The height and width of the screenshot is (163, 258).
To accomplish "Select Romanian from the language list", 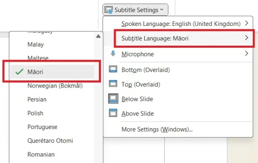I will click(41, 154).
